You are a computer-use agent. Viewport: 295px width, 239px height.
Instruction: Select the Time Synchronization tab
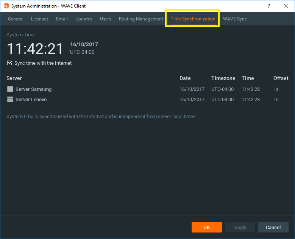pos(193,19)
